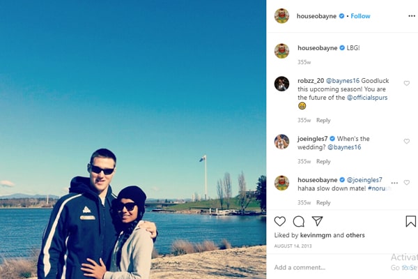View robzz_20 profile picture
Image resolution: width=418 pixels, height=279 pixels.
point(281,84)
